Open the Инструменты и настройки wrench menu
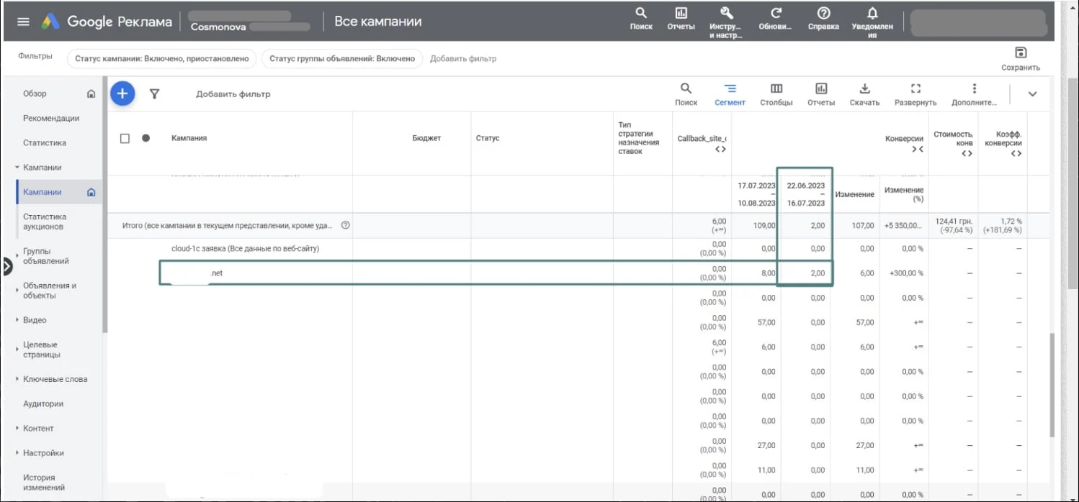The image size is (1079, 502). 725,22
